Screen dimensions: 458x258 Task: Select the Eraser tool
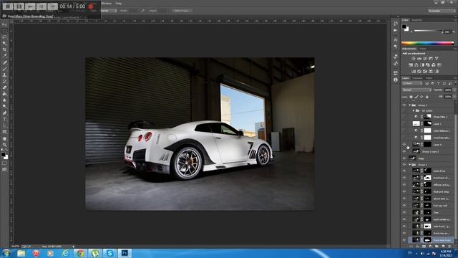pos(4,87)
